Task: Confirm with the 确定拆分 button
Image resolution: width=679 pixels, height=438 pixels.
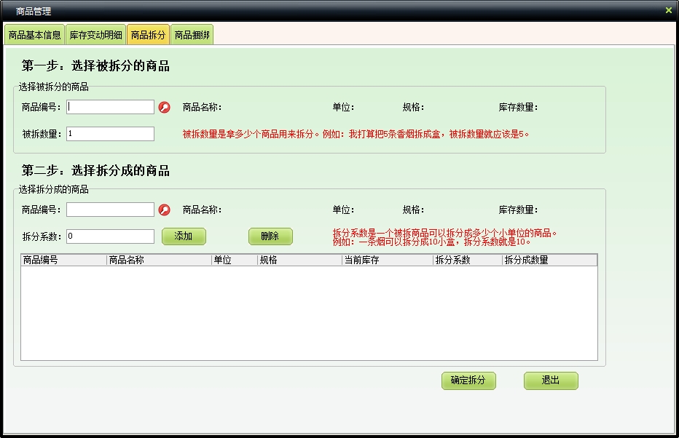Action: [x=468, y=381]
